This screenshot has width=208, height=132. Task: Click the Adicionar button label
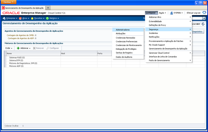tap(24, 48)
